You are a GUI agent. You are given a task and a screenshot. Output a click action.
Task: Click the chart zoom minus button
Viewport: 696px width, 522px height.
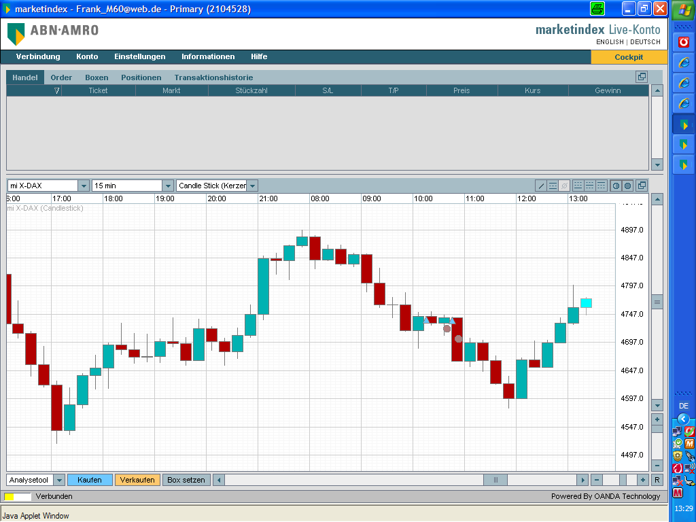[x=657, y=466]
